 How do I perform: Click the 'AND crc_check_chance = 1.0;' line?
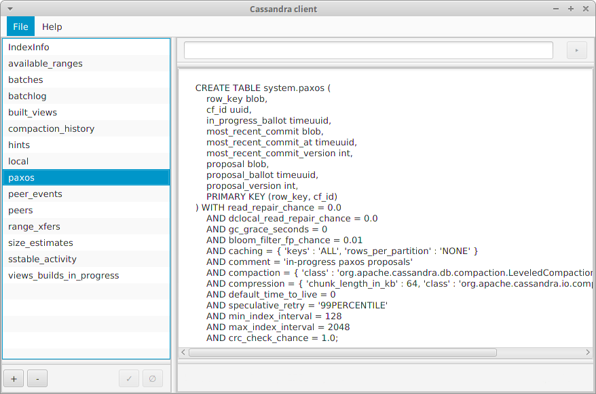(x=272, y=338)
